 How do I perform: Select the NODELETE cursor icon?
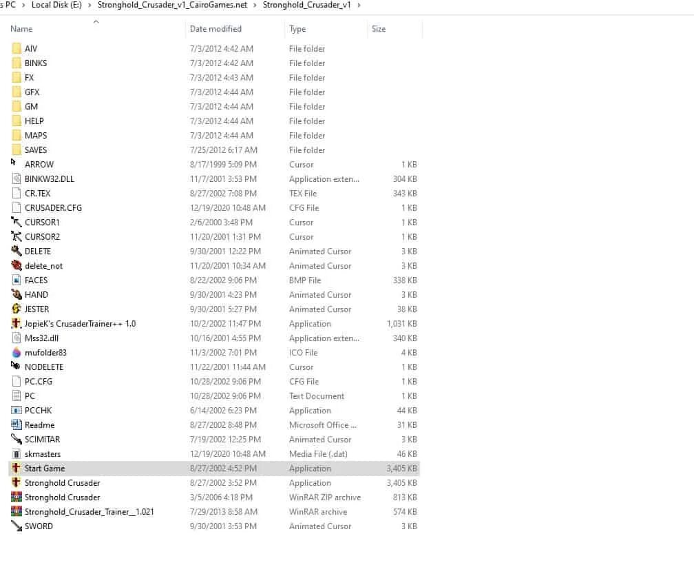pyautogui.click(x=15, y=366)
